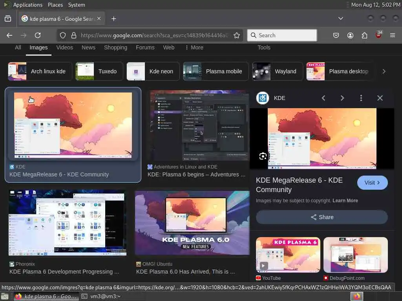
Task: Click the forward navigation arrow
Action: pyautogui.click(x=24, y=35)
